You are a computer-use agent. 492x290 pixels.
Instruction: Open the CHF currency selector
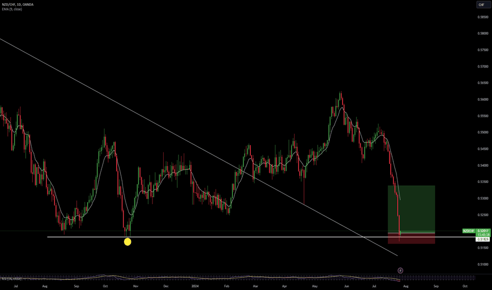(x=483, y=5)
